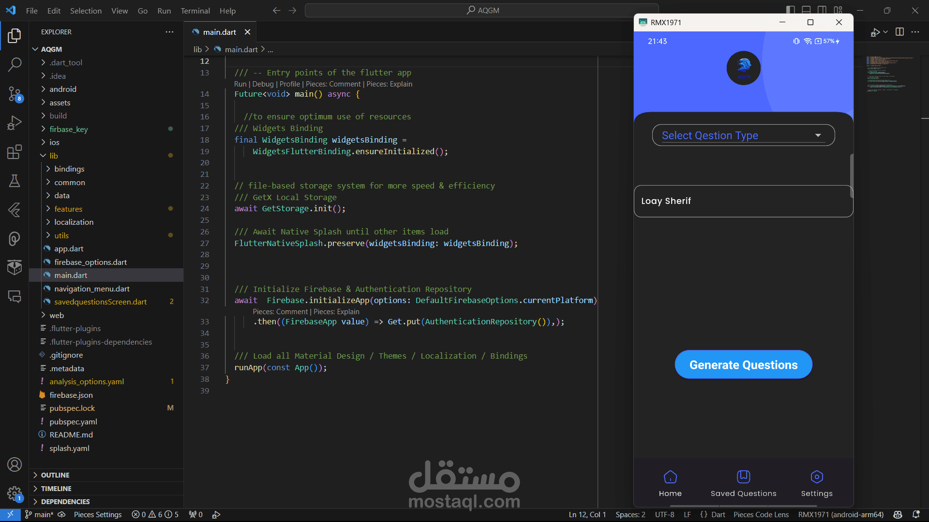Open the Source Control view
The height and width of the screenshot is (522, 929).
point(15,94)
